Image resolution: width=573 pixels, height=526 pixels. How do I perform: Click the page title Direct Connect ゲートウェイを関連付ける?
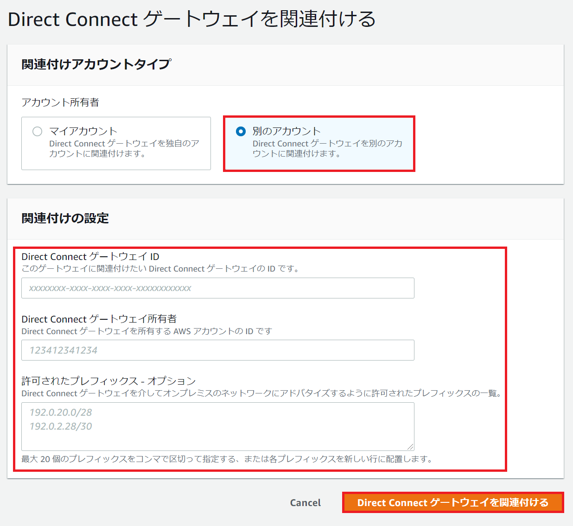click(192, 19)
